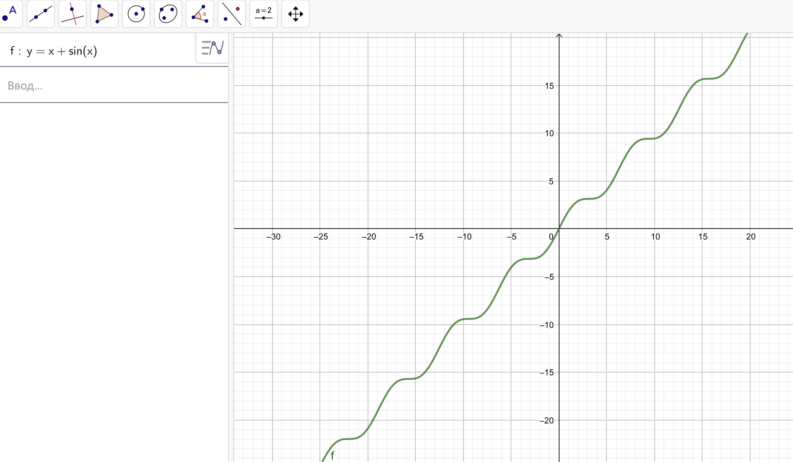Screen dimensions: 793x462
Task: Select the Reflect about Line tool
Action: click(x=232, y=14)
